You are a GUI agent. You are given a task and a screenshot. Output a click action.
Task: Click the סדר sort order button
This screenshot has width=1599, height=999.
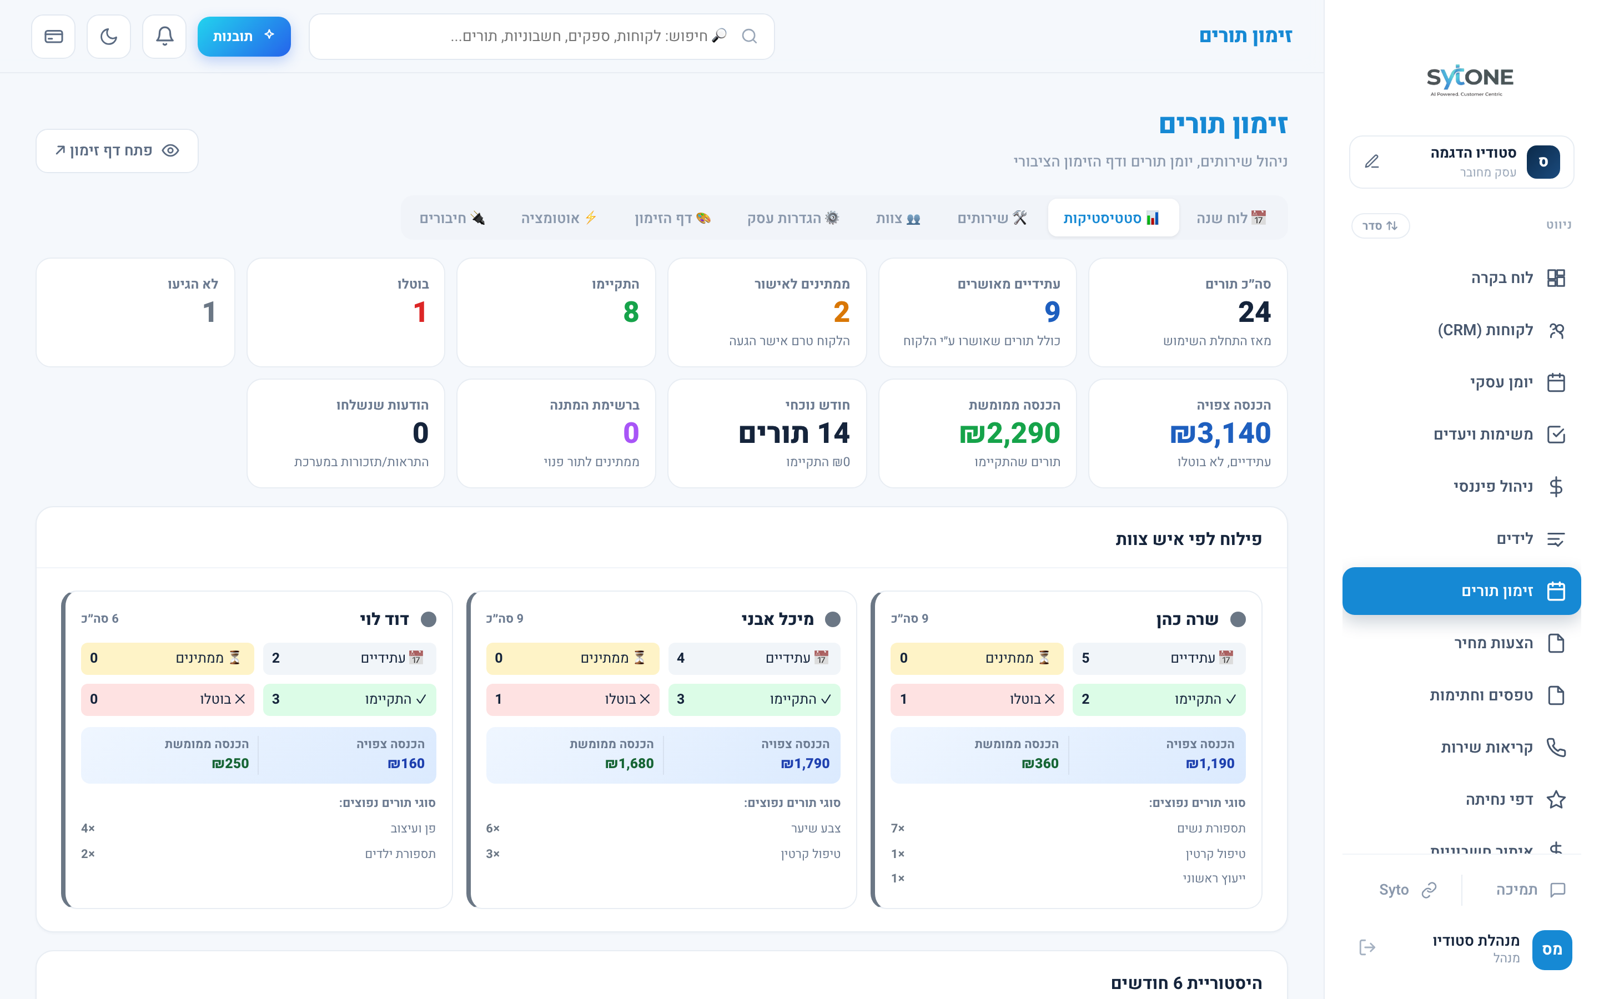tap(1380, 225)
